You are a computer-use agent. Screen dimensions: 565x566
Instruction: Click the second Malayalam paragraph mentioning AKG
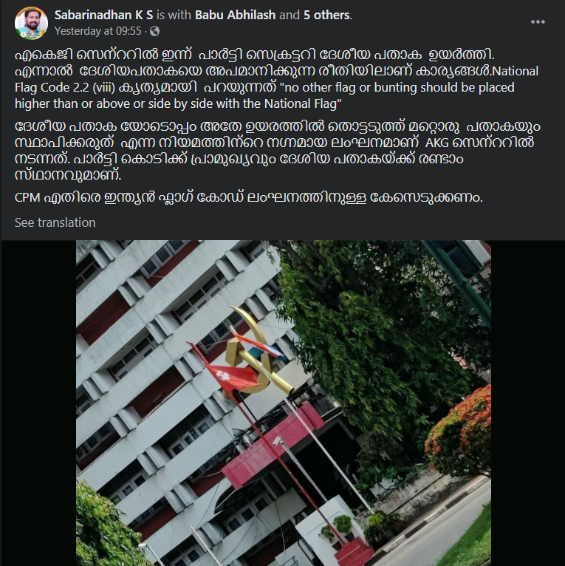tap(278, 151)
